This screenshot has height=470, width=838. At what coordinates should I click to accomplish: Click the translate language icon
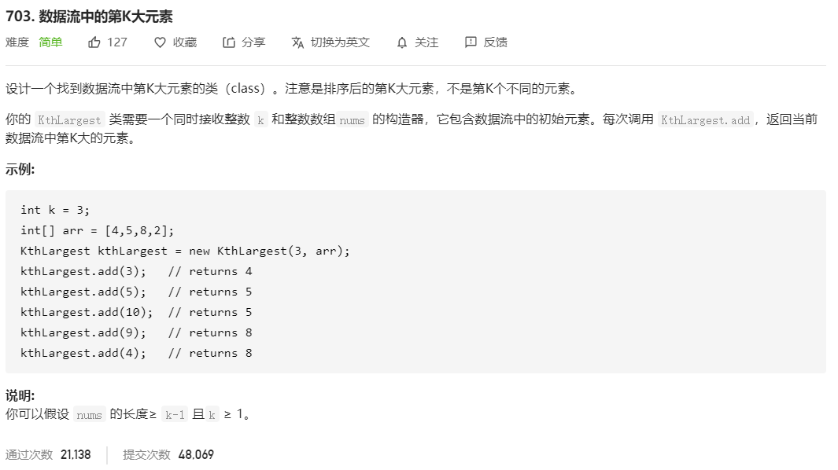[297, 42]
